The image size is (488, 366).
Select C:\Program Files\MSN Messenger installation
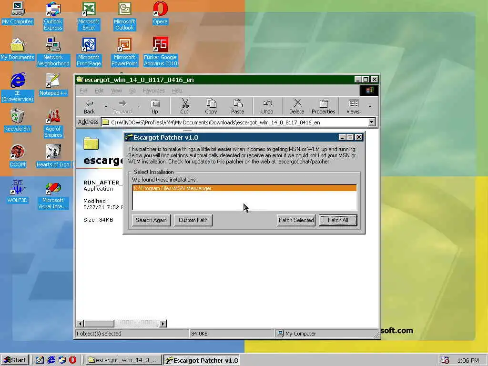(x=244, y=188)
